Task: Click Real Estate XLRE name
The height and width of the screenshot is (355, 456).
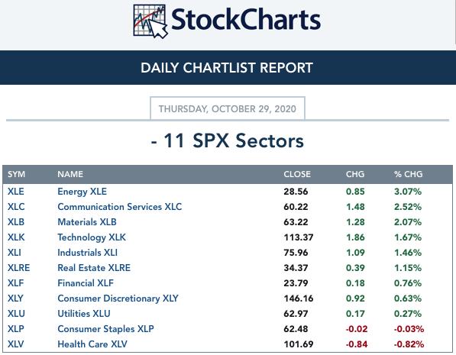Action: click(x=94, y=268)
